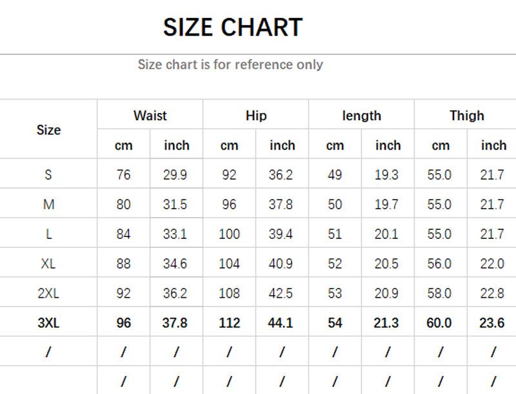Screen dimensions: 516x394
Task: Select the 2XL size row label
Action: coord(48,293)
